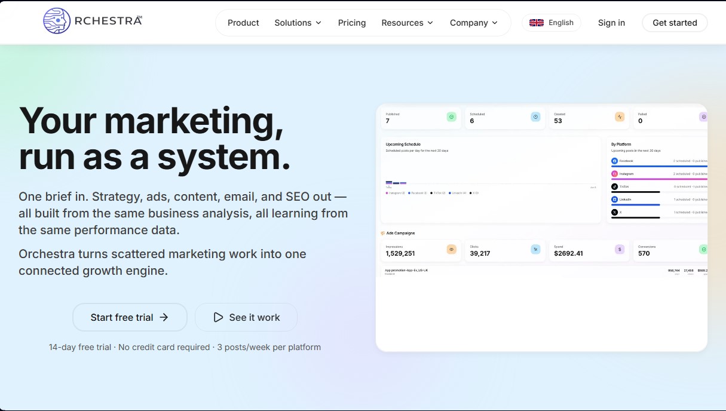The image size is (726, 411).
Task: Click the Scheduled count 6
Action: pyautogui.click(x=472, y=121)
